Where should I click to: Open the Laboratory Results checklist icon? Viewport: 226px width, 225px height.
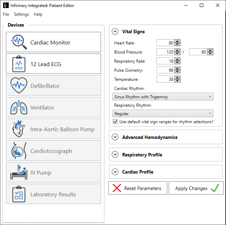pos(19,194)
